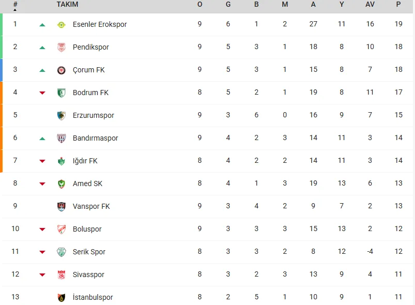Click the Esenler Erokspor club logo
This screenshot has height=305, width=415.
61,24
